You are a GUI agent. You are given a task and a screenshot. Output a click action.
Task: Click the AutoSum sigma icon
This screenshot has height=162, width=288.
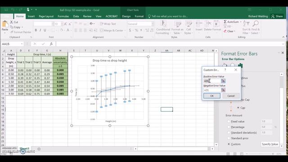(225, 22)
